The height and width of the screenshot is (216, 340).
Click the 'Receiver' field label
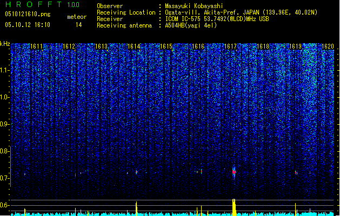[110, 19]
